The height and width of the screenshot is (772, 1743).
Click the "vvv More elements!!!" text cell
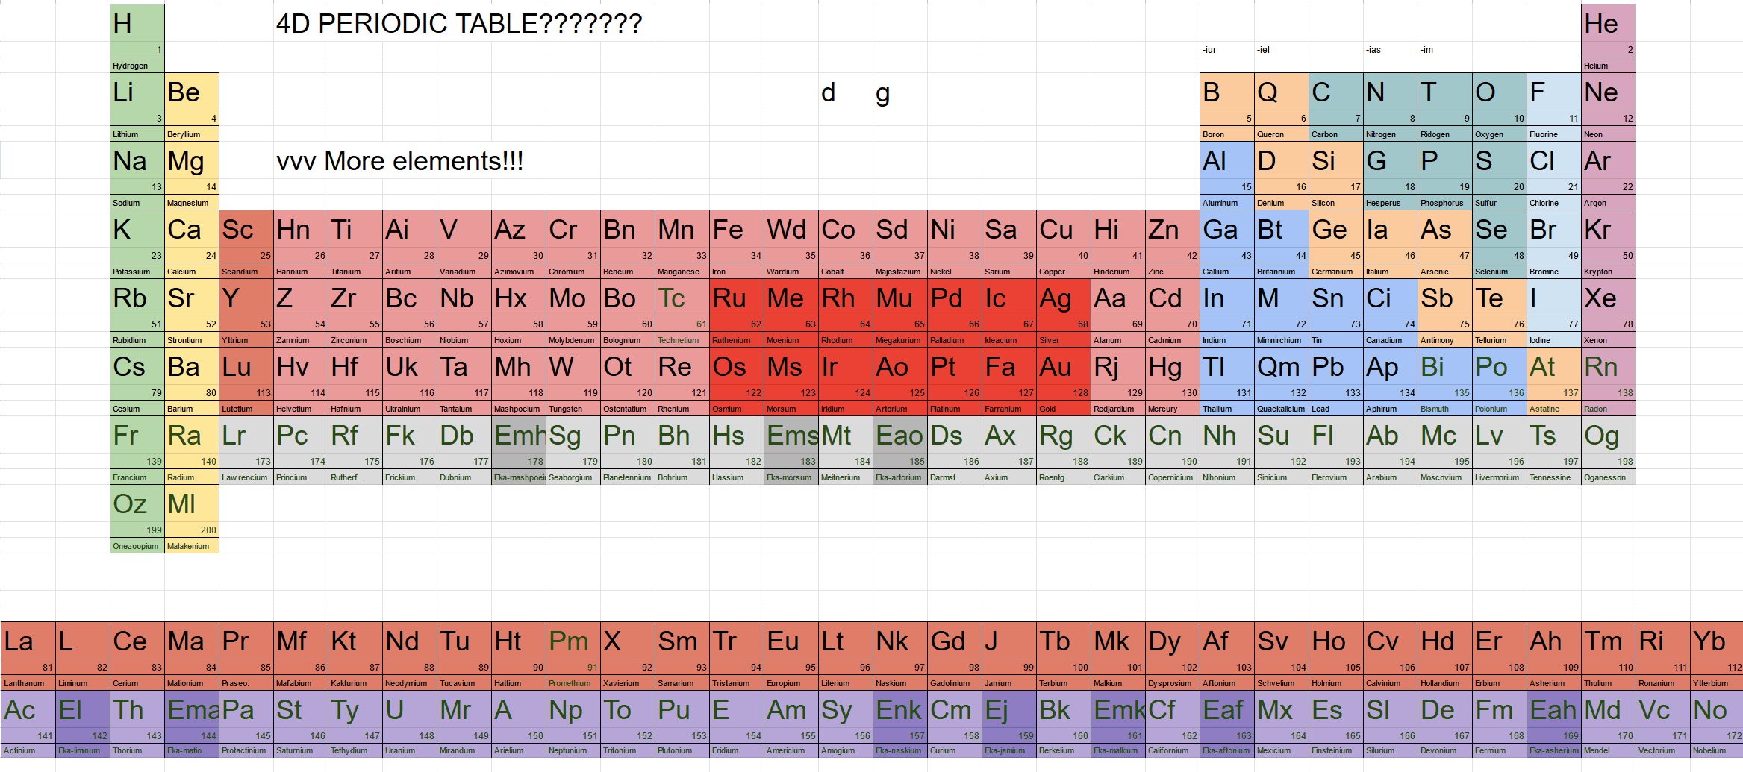399,161
